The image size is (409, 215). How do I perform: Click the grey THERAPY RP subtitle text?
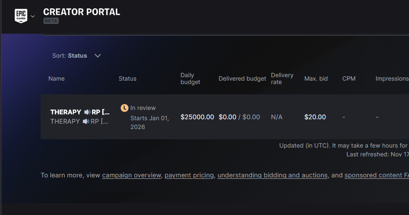point(79,121)
